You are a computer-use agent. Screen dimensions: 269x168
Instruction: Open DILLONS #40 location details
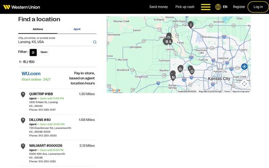coord(40,120)
